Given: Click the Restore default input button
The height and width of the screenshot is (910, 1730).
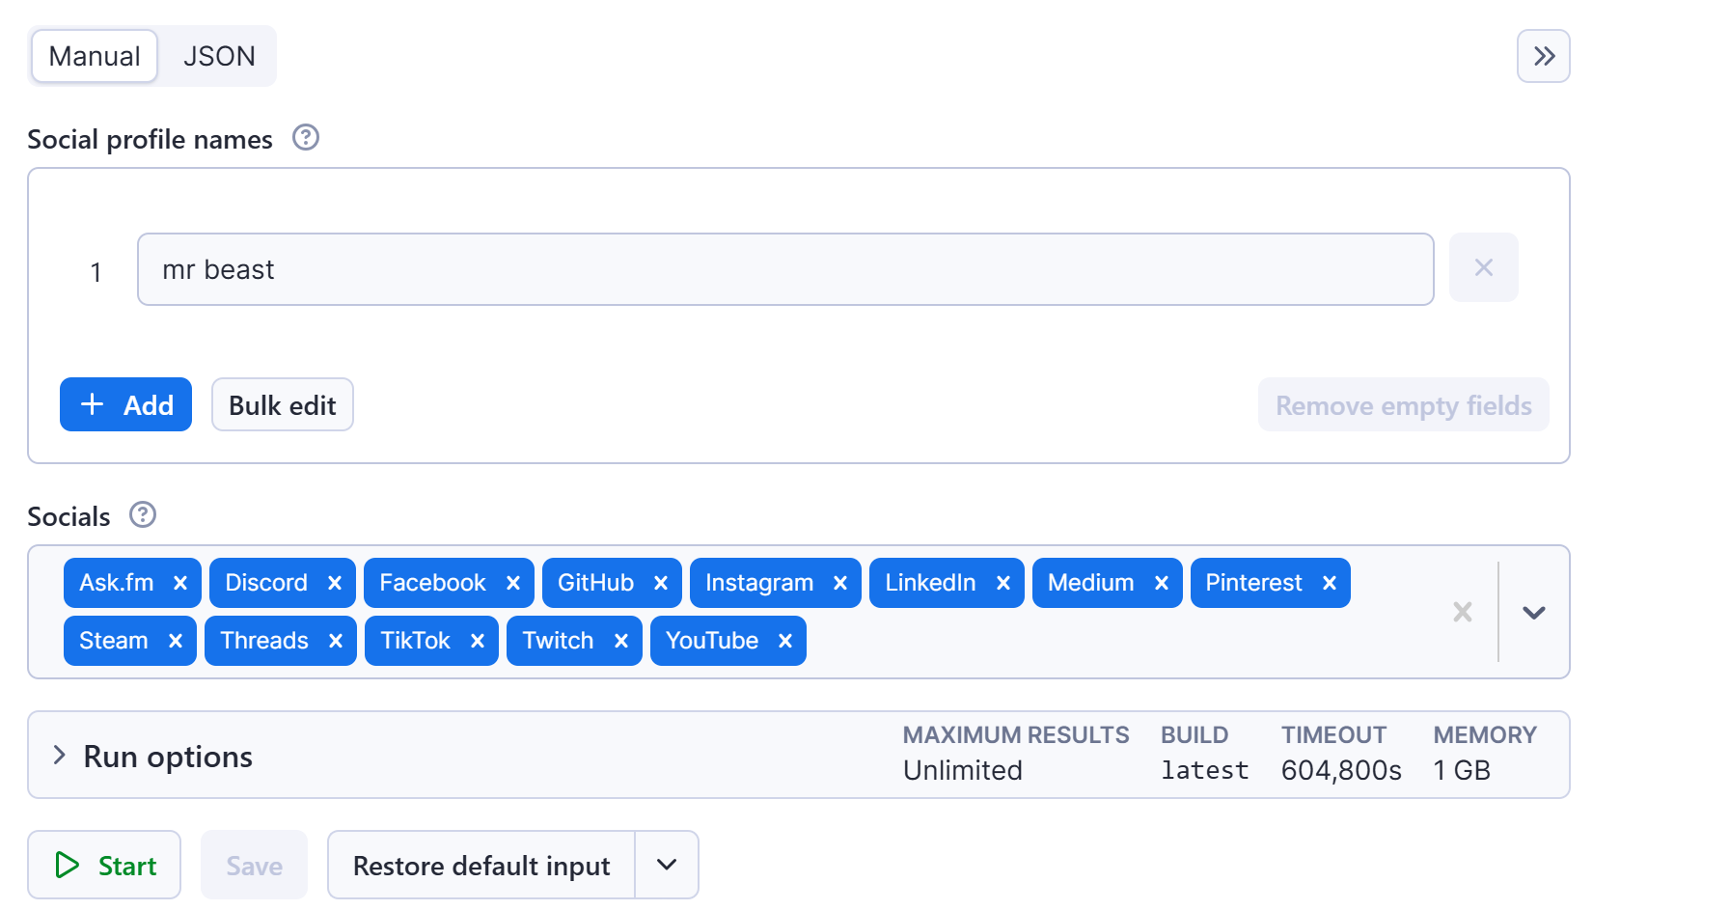Looking at the screenshot, I should [x=481, y=865].
